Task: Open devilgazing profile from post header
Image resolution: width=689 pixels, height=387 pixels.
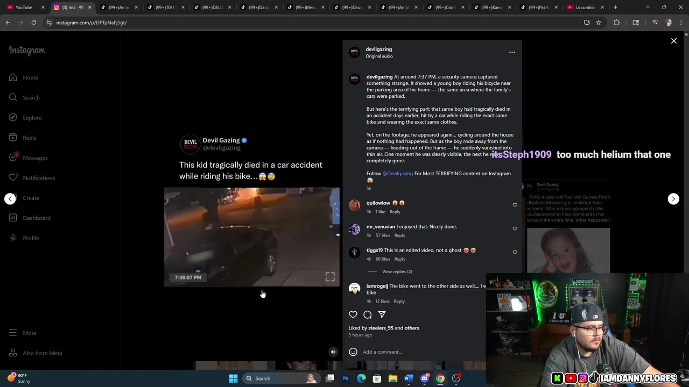Action: (379, 49)
